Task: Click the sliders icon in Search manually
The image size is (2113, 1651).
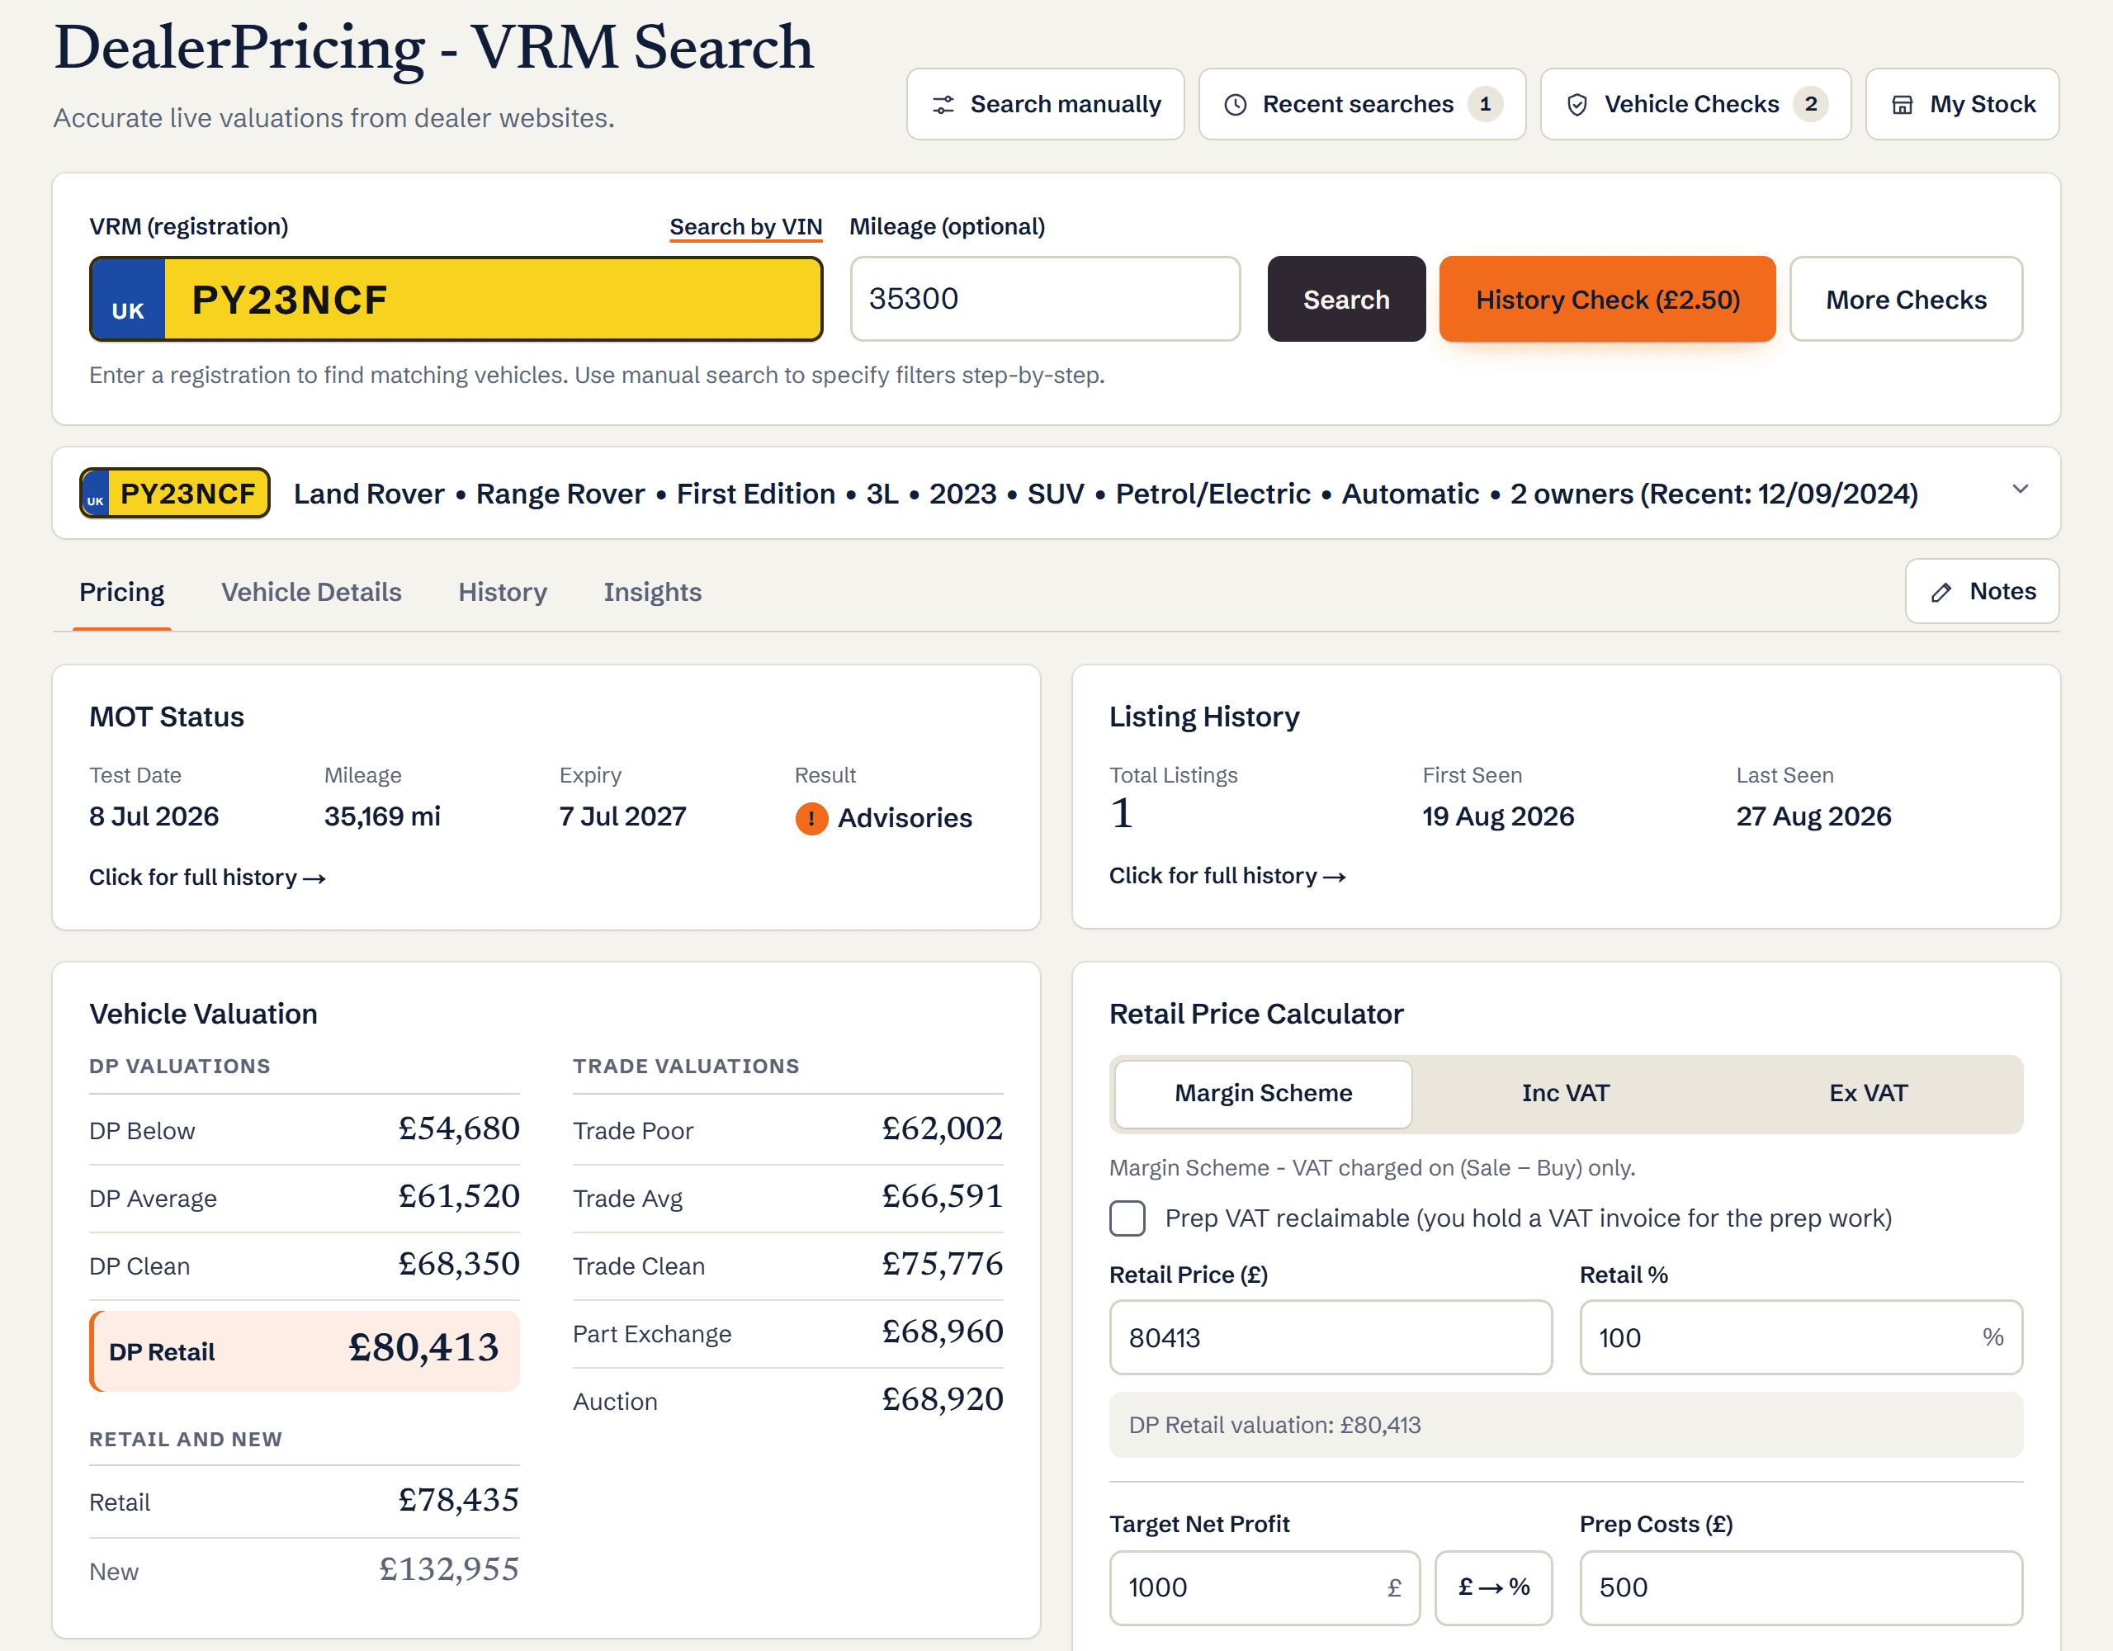Action: click(x=943, y=105)
